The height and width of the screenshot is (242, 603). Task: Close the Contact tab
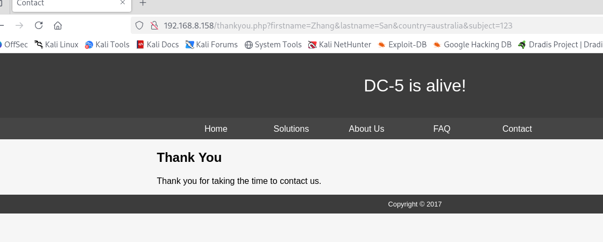tap(123, 3)
